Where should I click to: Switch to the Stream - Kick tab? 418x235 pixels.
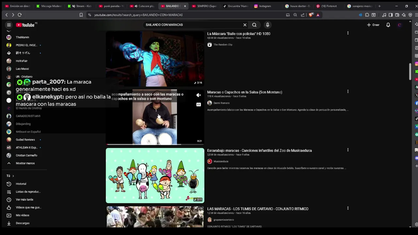80,6
